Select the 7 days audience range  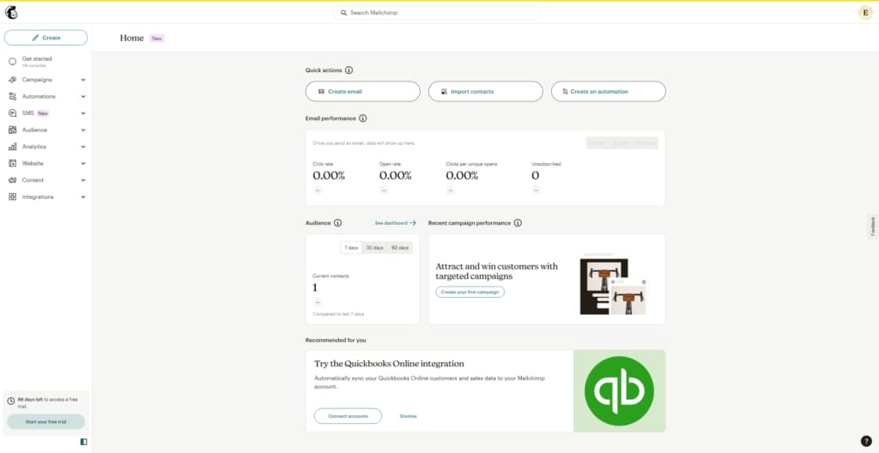point(351,248)
